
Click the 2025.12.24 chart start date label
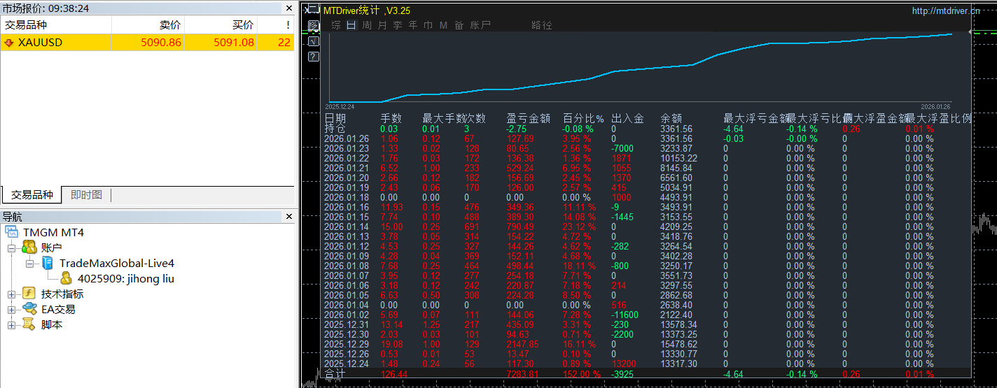pyautogui.click(x=340, y=107)
